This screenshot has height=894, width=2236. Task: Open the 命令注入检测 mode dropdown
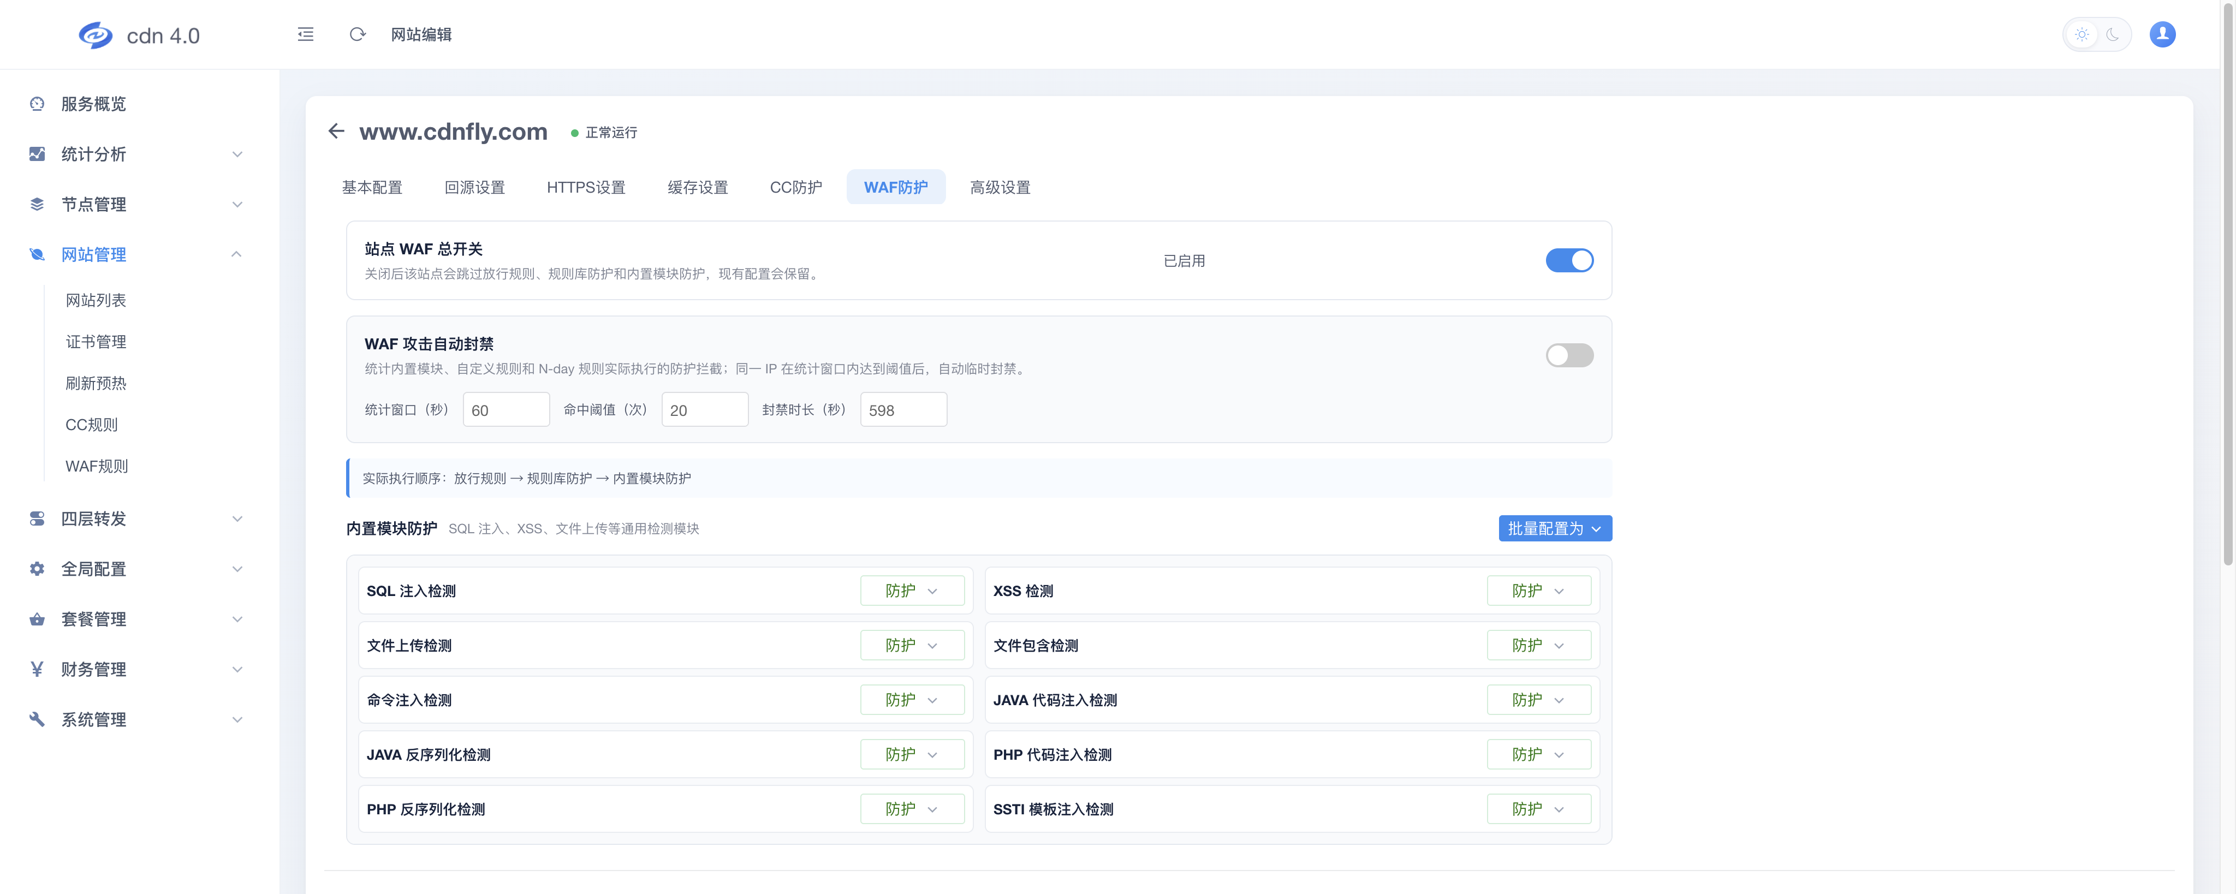coord(912,700)
